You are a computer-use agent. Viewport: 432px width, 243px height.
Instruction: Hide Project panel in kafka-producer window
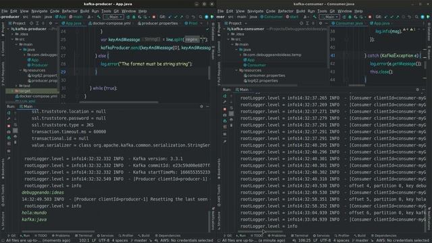coord(56,24)
